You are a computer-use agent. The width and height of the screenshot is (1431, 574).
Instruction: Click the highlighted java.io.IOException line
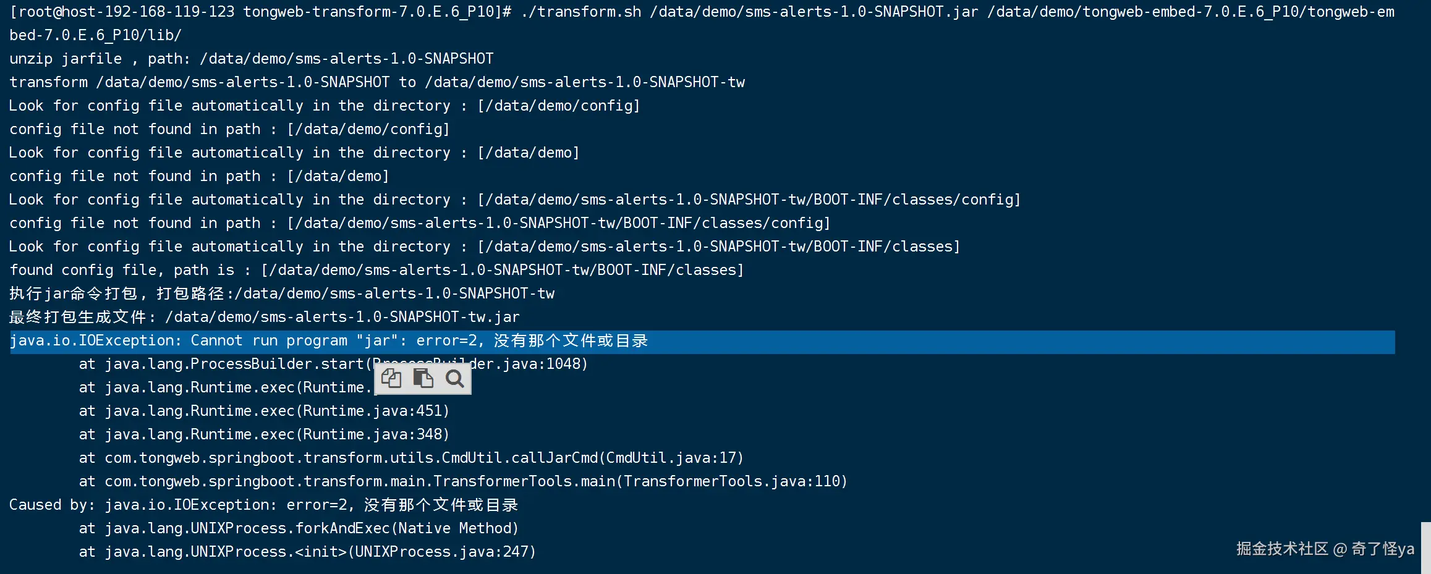pos(328,341)
